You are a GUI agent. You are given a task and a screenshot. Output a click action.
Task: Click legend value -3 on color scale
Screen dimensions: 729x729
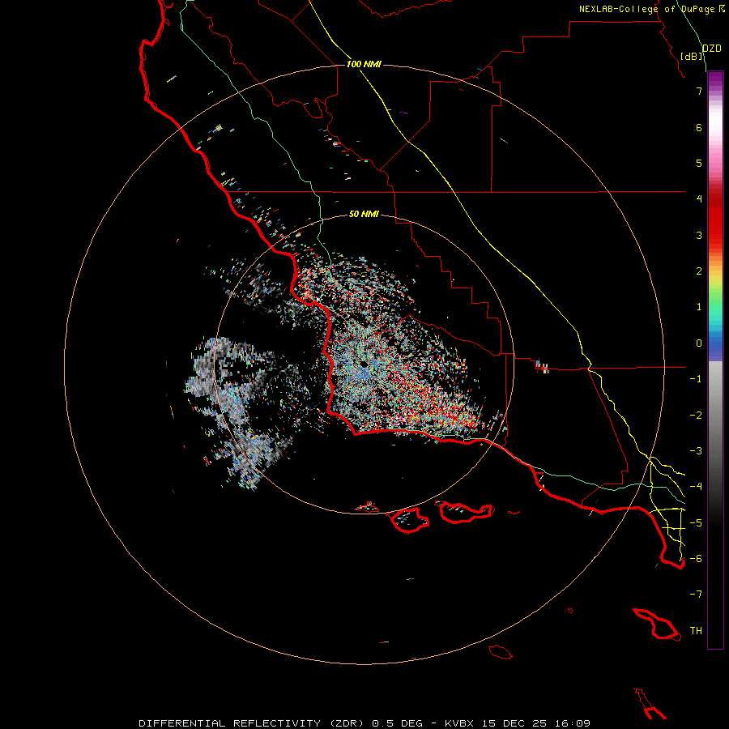[x=696, y=451]
